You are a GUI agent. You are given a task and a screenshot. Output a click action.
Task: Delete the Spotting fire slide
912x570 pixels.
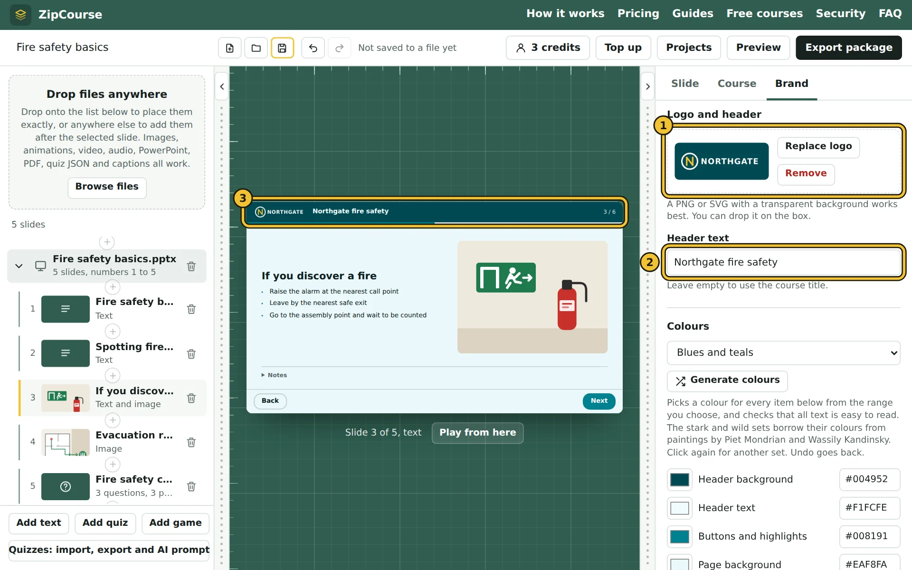(191, 354)
